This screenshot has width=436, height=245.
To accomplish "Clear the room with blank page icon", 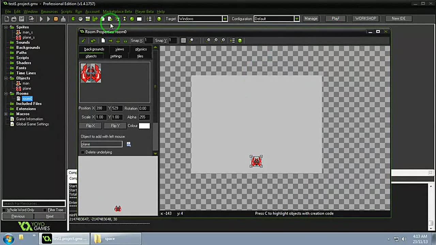I will (103, 40).
